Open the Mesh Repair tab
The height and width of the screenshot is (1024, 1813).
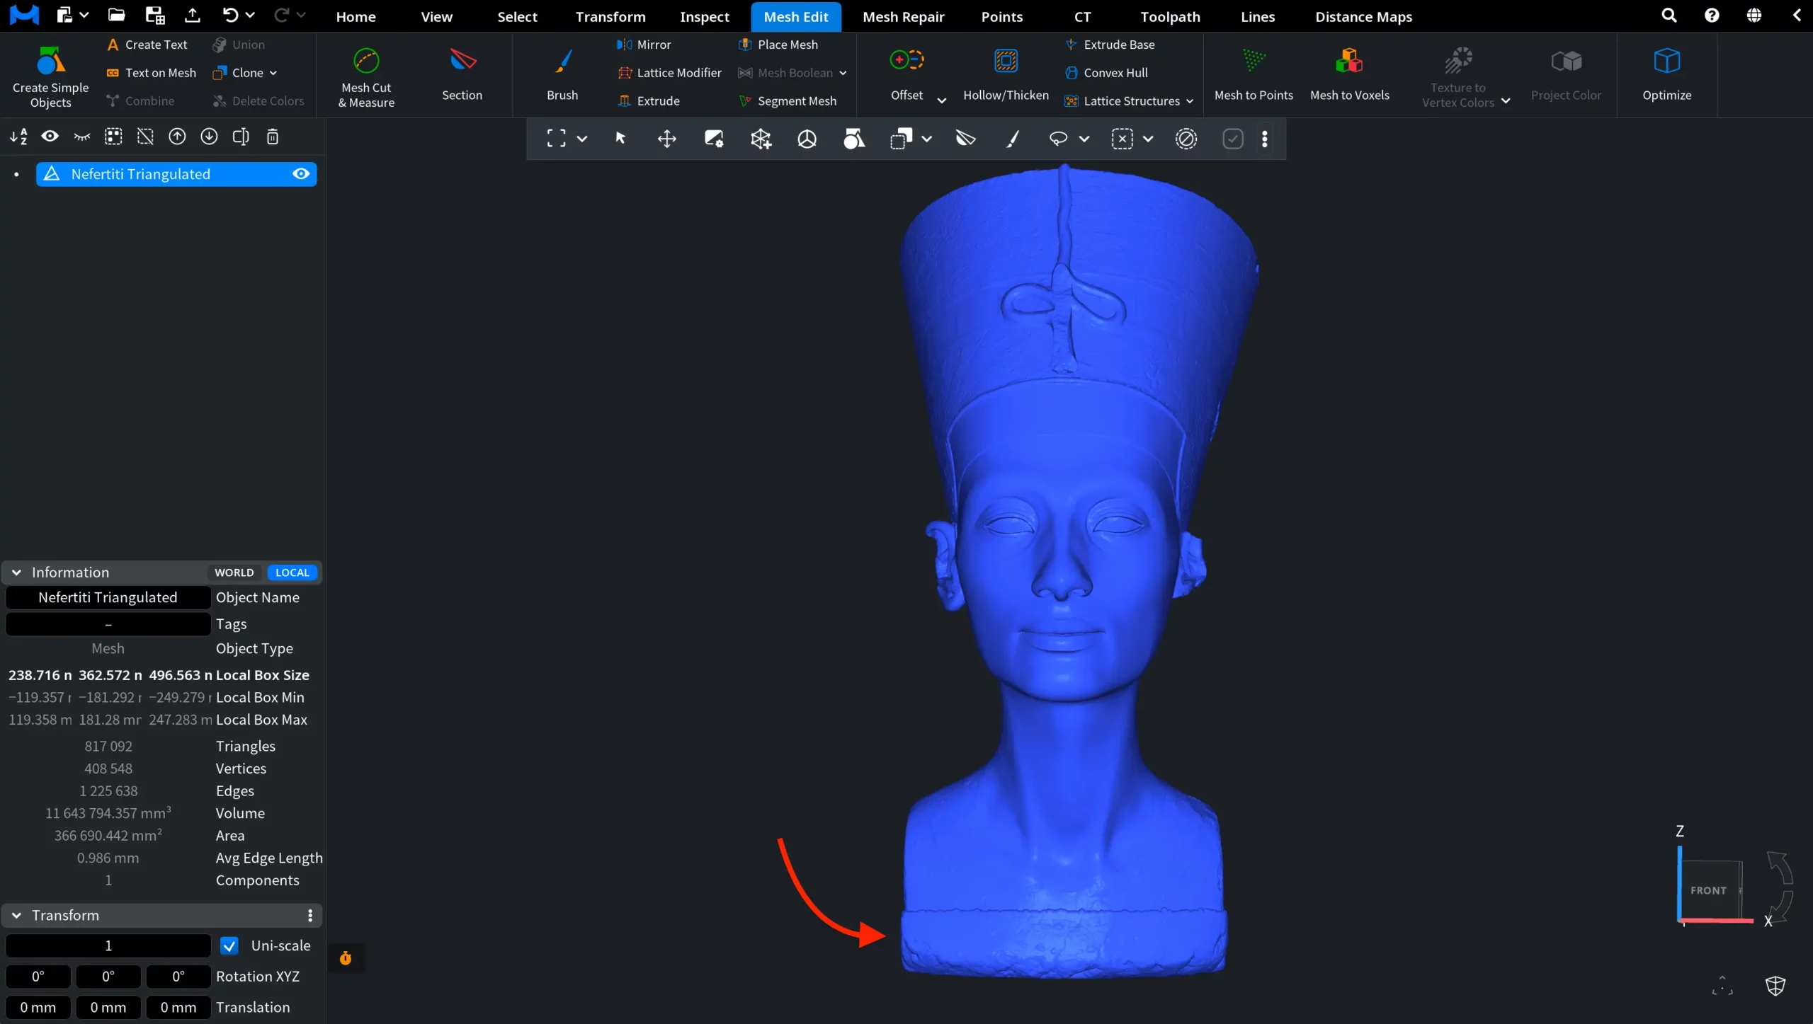[904, 16]
